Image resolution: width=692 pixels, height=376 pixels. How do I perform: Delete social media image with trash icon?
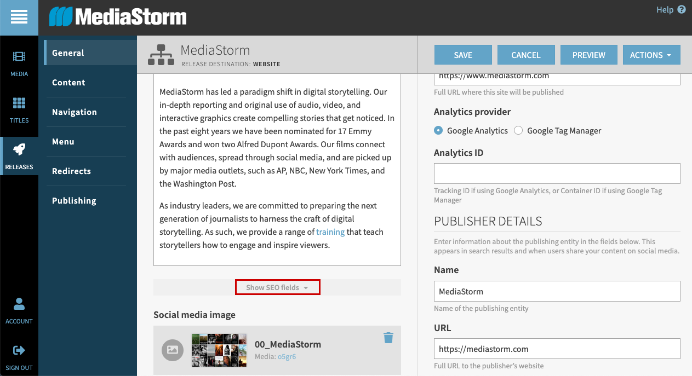(388, 338)
